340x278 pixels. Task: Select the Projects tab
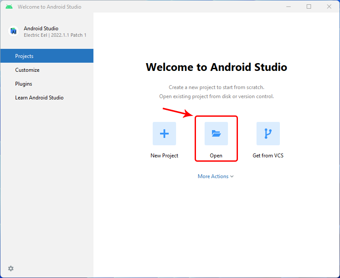click(x=47, y=56)
